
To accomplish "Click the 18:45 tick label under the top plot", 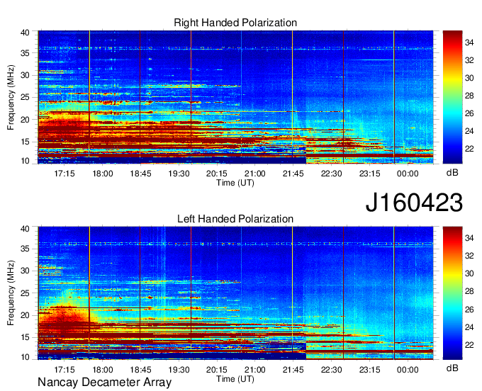I will click(141, 174).
